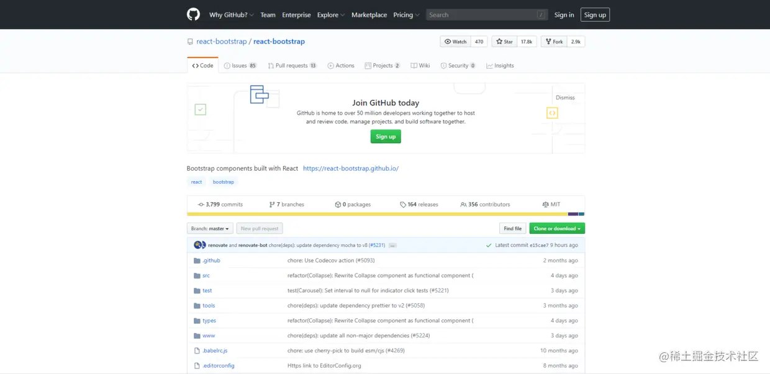Open the Team menu item
Screen dimensions: 770x374
point(268,15)
